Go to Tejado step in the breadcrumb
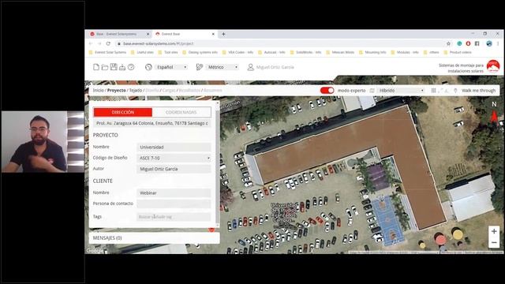This screenshot has height=284, width=505. click(x=136, y=91)
